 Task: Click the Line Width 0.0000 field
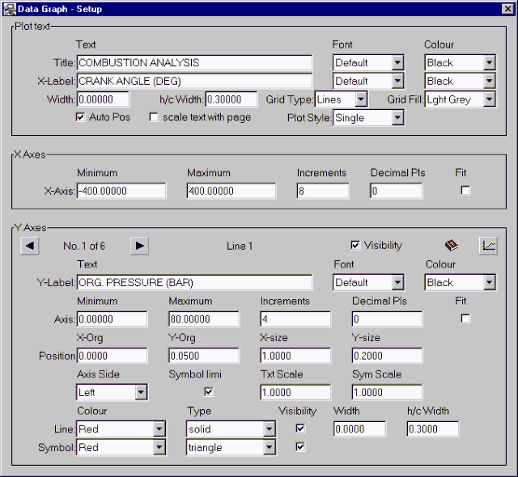[359, 428]
